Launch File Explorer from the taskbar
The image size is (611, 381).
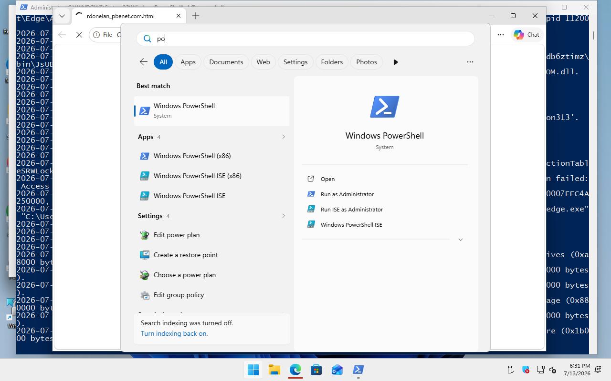[x=274, y=370]
